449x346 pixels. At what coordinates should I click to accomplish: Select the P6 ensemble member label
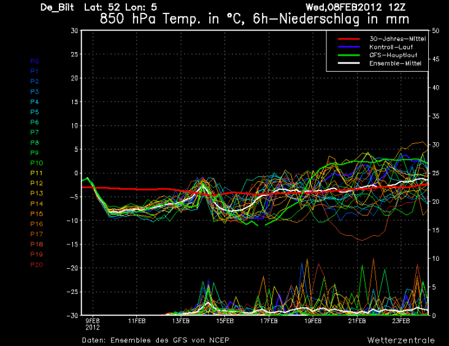[34, 122]
